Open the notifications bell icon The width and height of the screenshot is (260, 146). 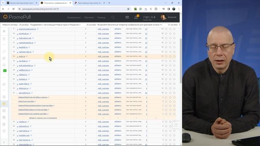coord(136,17)
